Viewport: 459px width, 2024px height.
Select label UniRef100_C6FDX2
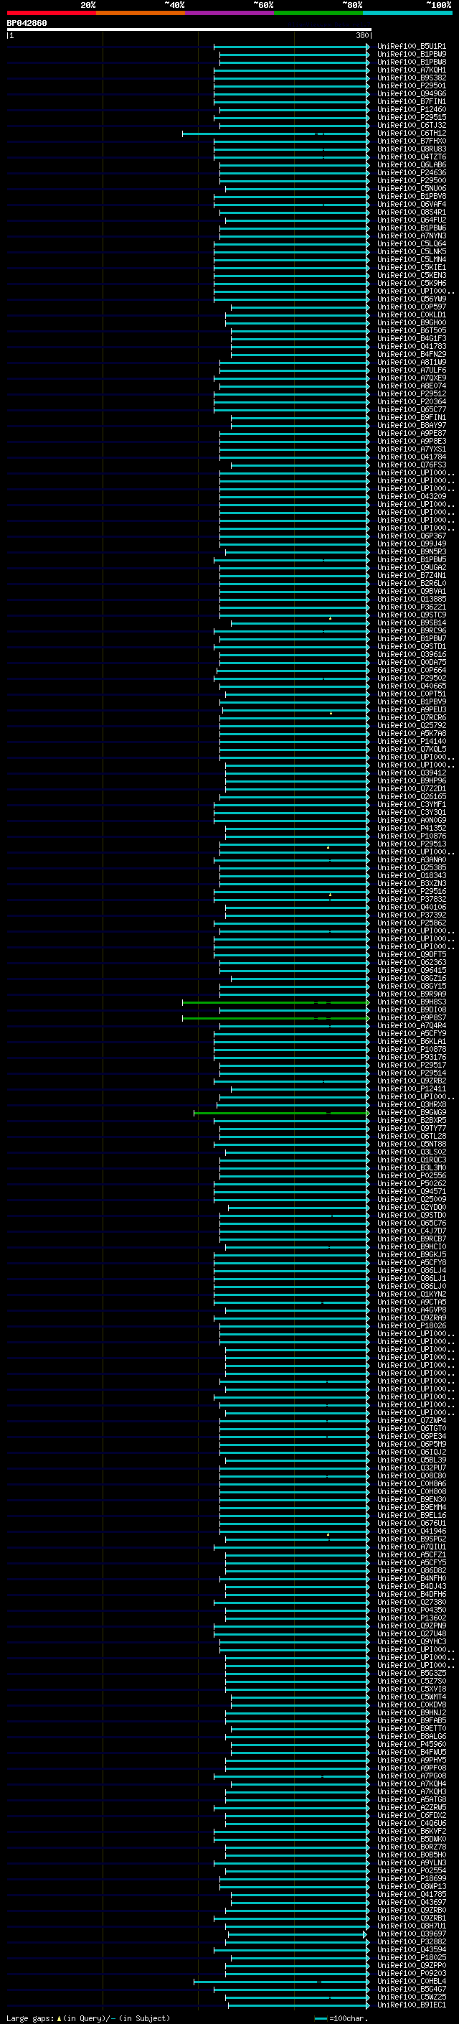pos(411,1815)
